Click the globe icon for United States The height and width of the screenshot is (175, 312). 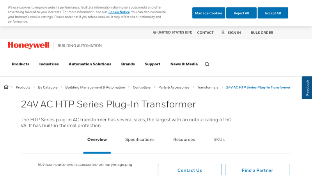click(x=154, y=32)
